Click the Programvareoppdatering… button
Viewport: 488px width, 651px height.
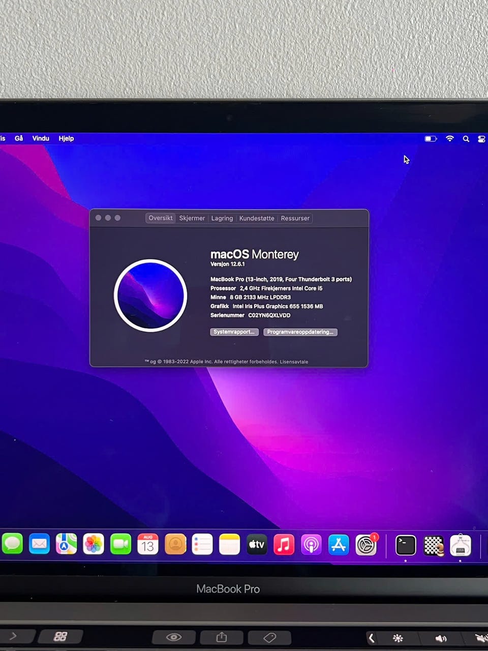[300, 332]
